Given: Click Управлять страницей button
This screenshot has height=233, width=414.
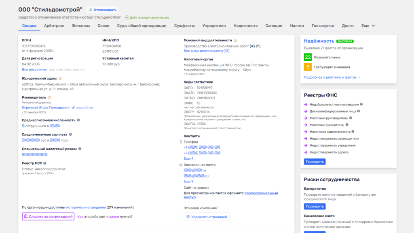Looking at the screenshot, I should click(x=207, y=217).
